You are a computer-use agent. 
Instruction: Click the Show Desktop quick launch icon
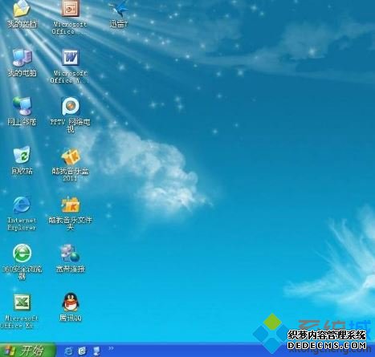(x=96, y=351)
